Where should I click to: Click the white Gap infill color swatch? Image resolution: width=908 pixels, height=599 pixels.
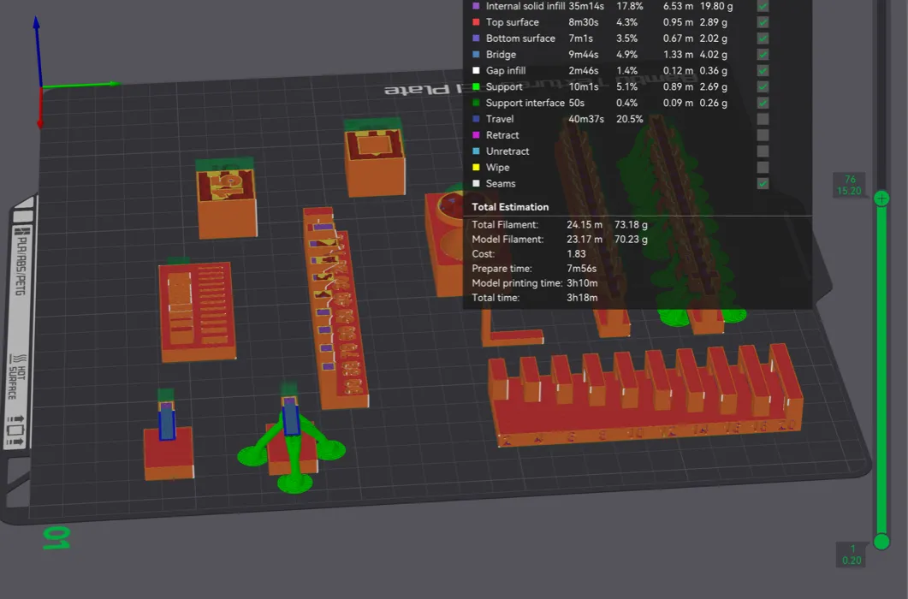tap(476, 71)
